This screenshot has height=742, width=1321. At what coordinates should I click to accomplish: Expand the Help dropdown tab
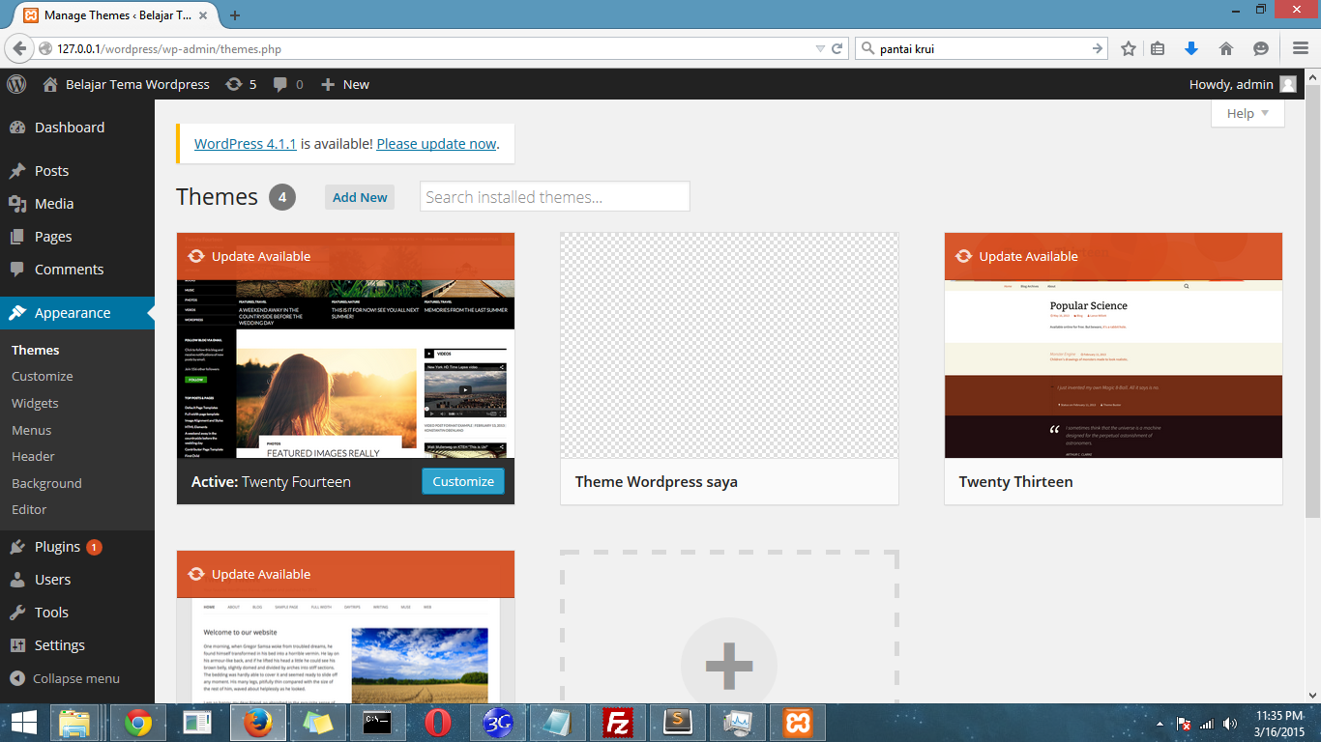[1248, 113]
